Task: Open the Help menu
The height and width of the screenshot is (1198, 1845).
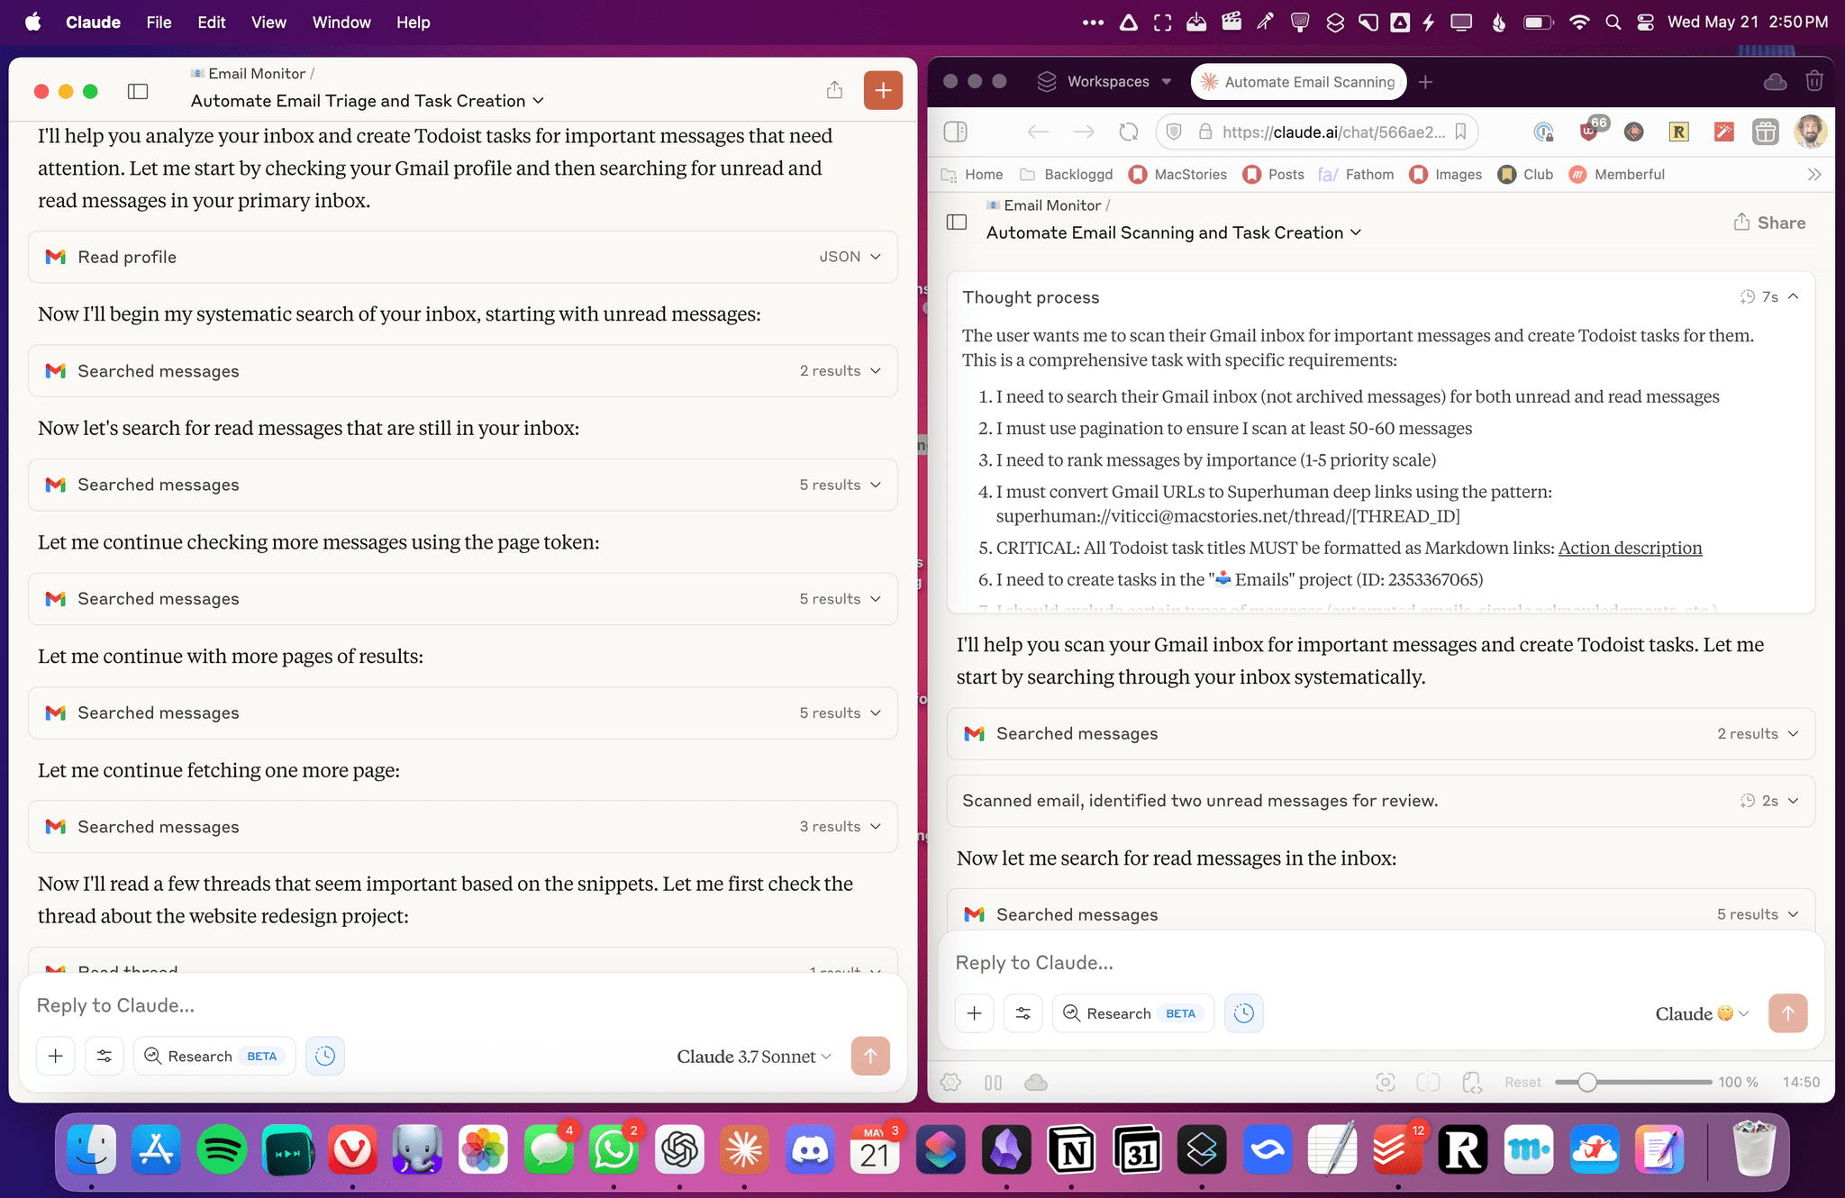Action: [x=413, y=22]
